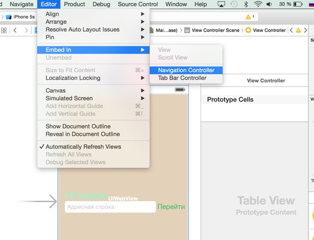Select Embed In menu item

tap(94, 50)
